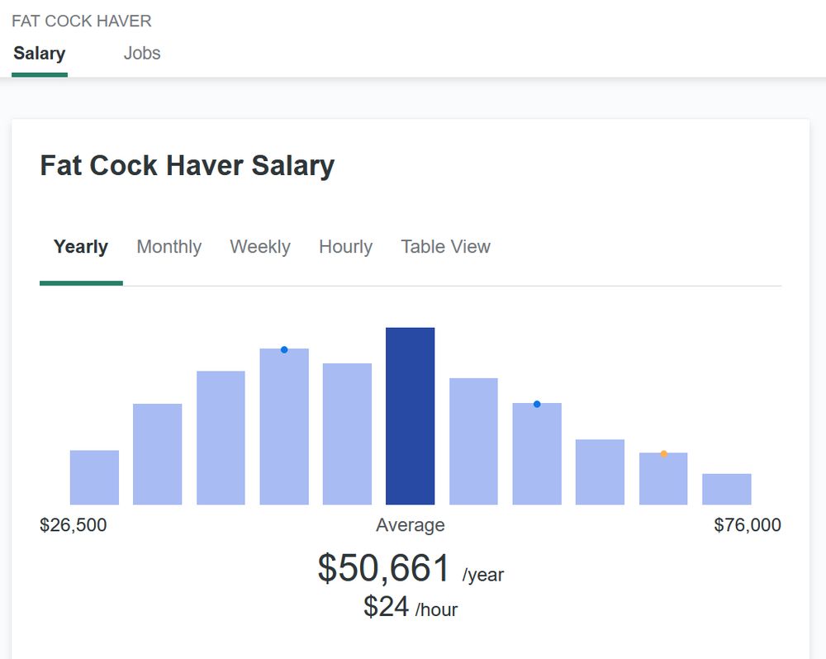Click the $50,661 yearly salary figure
This screenshot has width=826, height=659.
click(384, 567)
